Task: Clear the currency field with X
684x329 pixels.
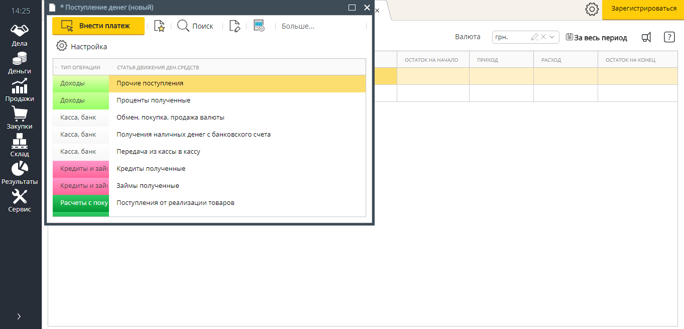Action: (x=543, y=37)
